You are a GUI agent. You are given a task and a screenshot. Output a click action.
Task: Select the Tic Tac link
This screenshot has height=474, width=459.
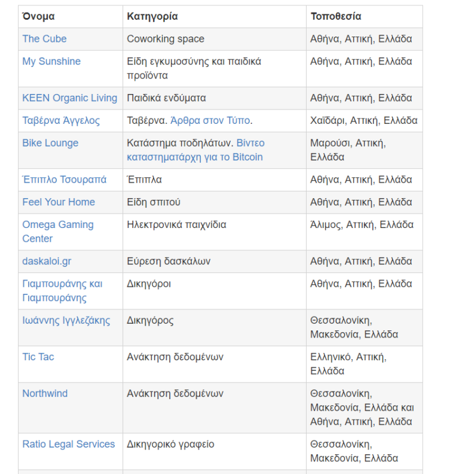point(38,357)
